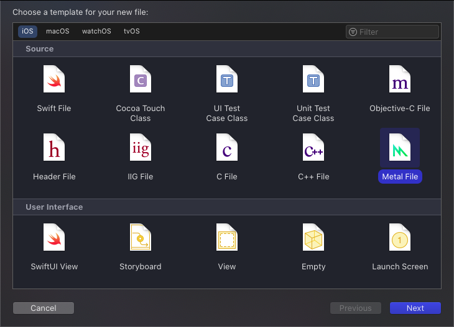Click the 'Header File' label
454x327 pixels.
pyautogui.click(x=54, y=176)
